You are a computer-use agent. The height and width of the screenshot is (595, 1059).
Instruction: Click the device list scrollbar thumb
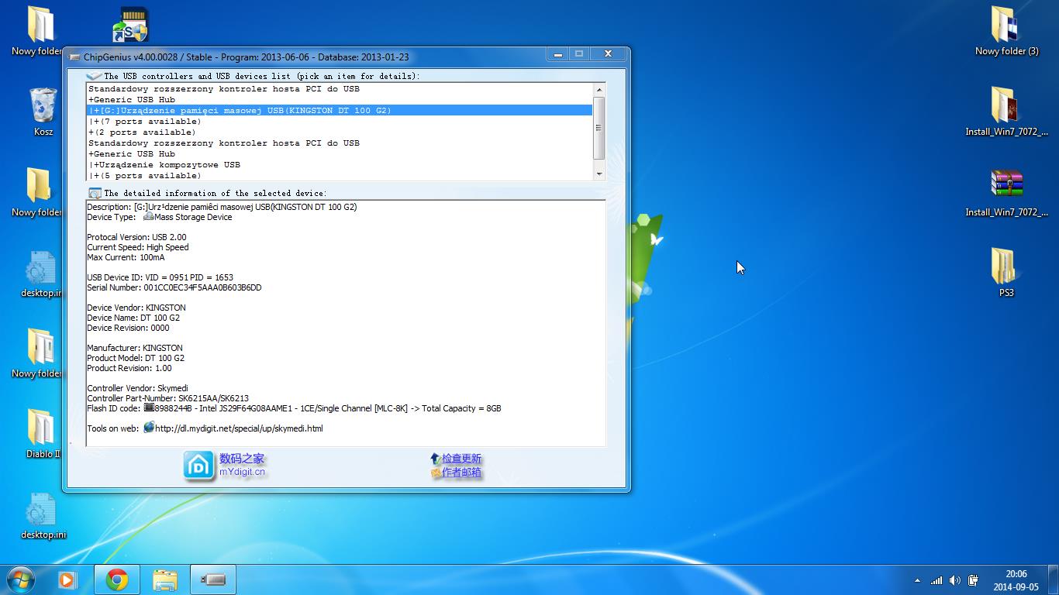[x=598, y=129]
